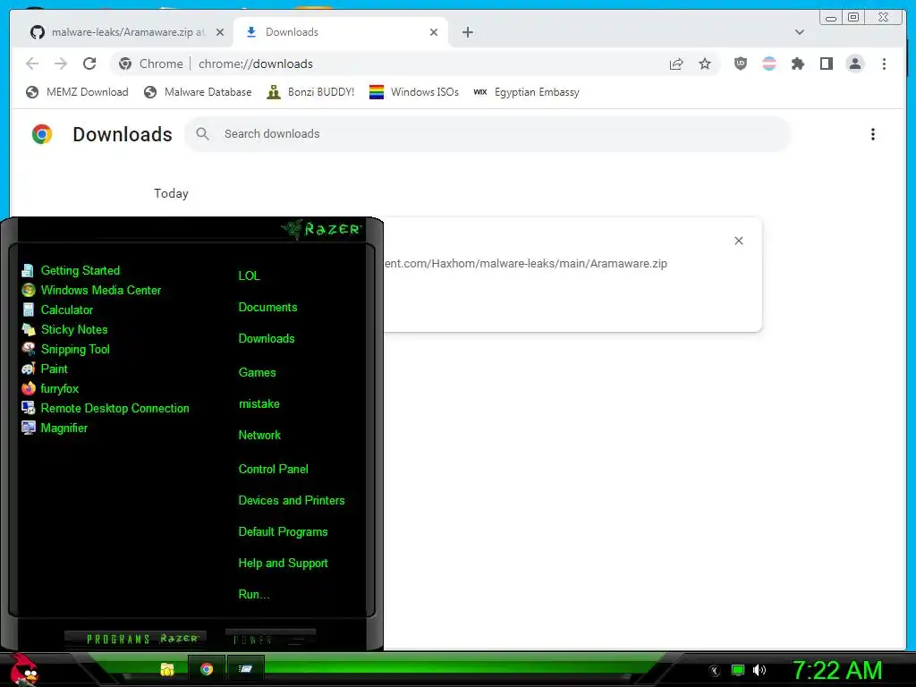
Task: Open Chrome's three-dot main menu
Action: pos(884,64)
